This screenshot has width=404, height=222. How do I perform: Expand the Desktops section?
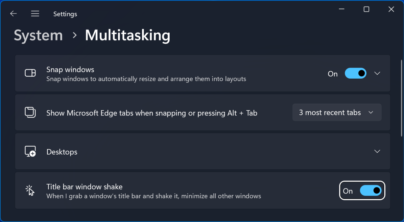point(377,152)
